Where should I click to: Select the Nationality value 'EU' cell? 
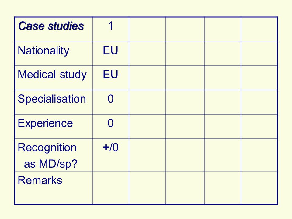point(111,54)
